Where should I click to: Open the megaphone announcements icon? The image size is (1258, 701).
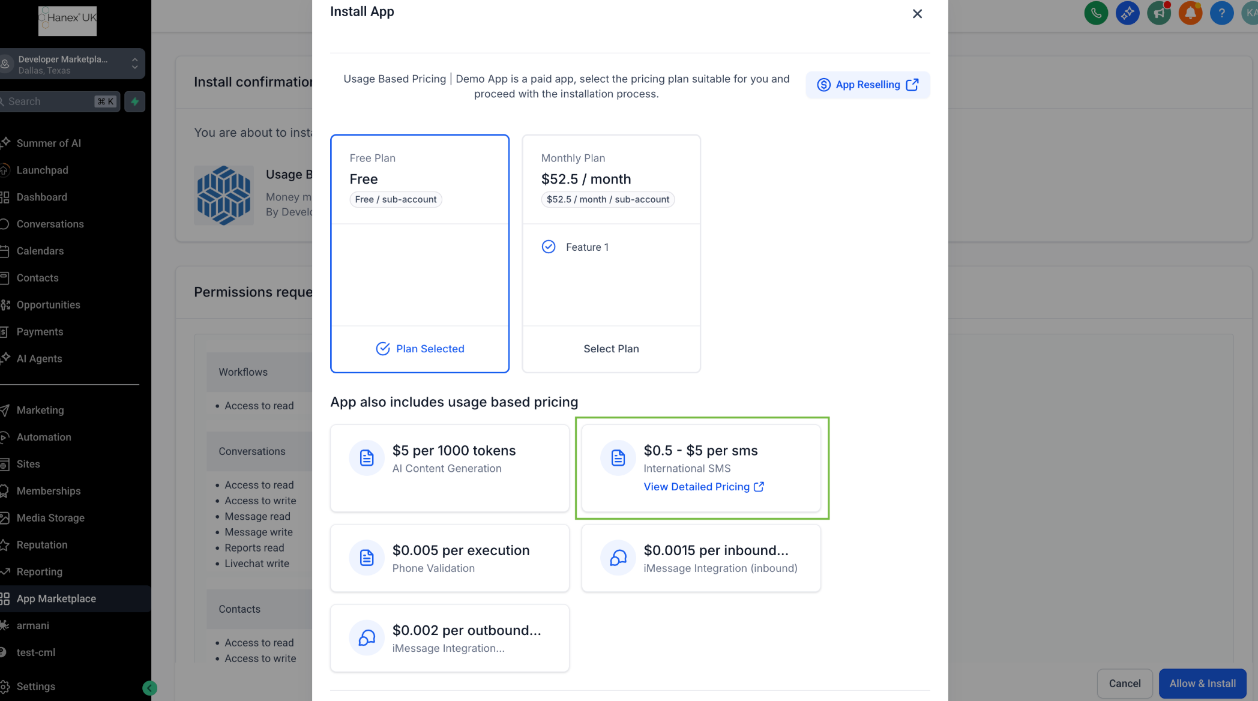point(1158,13)
